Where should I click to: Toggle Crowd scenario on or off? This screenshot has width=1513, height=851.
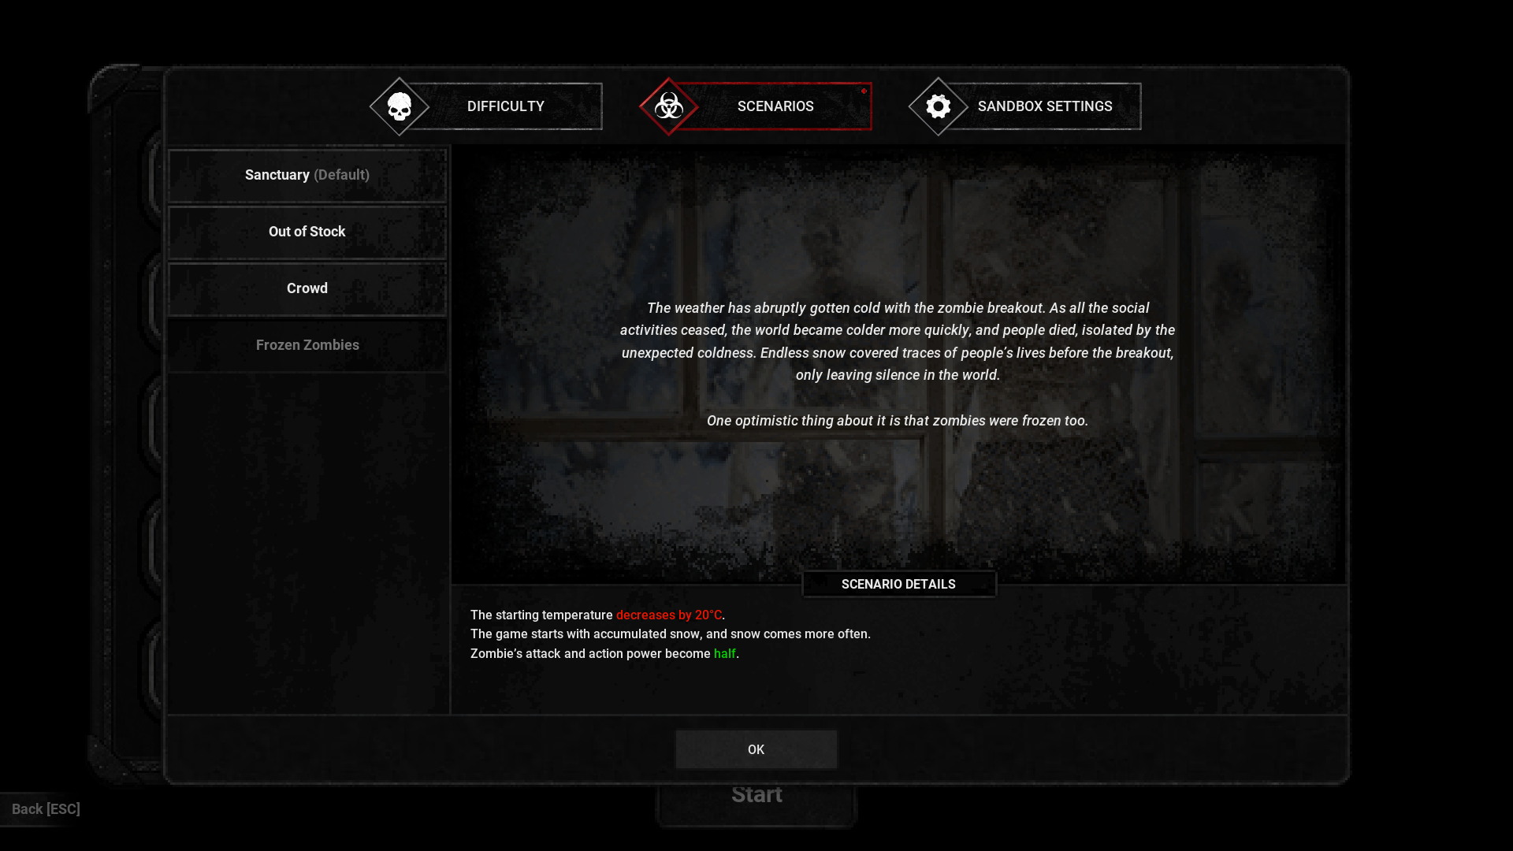(307, 288)
